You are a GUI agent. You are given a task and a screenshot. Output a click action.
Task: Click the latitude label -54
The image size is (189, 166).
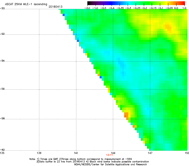(2, 61)
